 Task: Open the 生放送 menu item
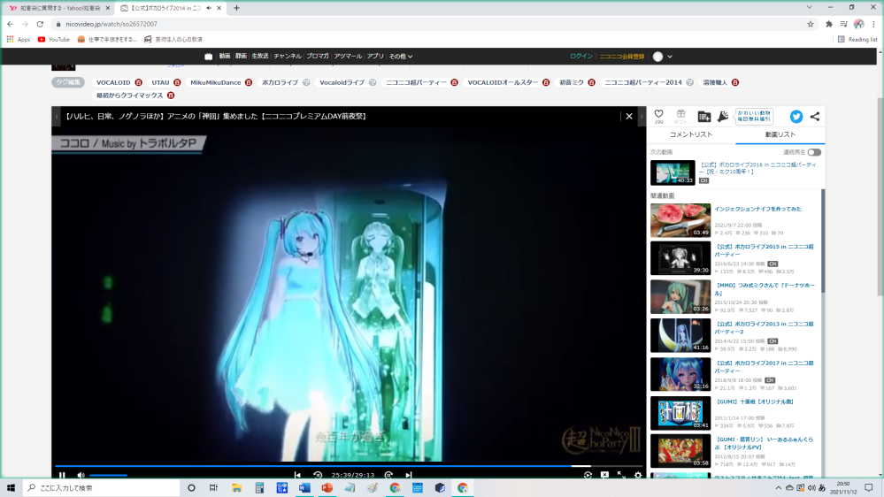(x=260, y=57)
